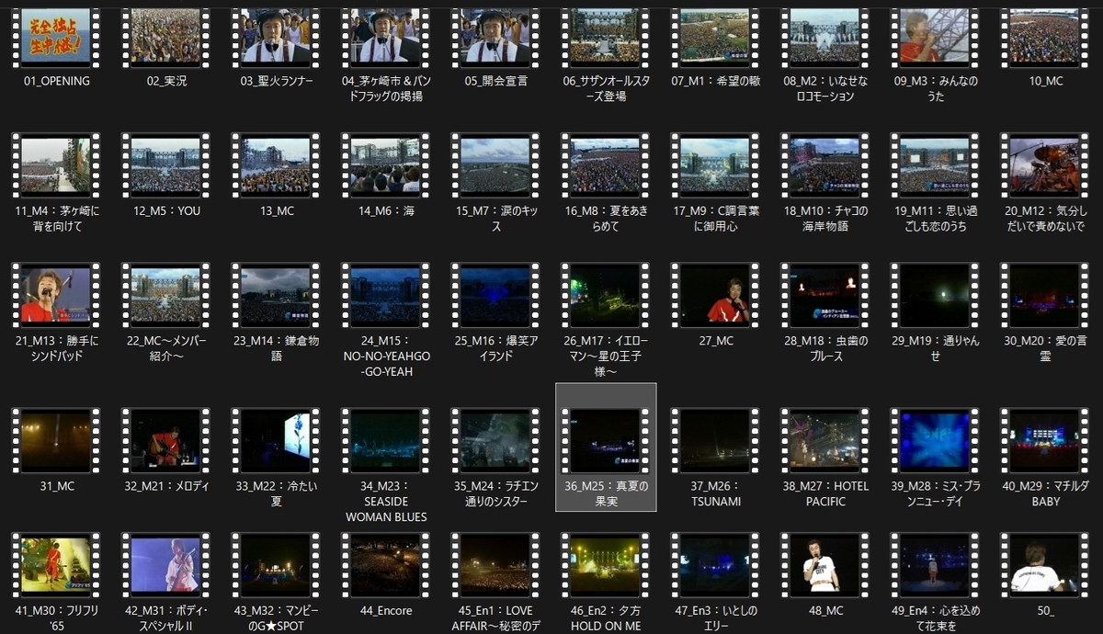Select the 19_M11：思い過ごしも恋のうち thumbnail

point(936,165)
